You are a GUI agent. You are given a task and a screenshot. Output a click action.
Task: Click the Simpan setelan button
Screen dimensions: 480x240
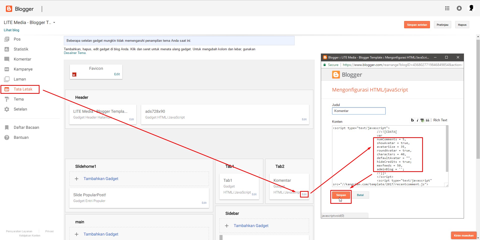click(417, 25)
